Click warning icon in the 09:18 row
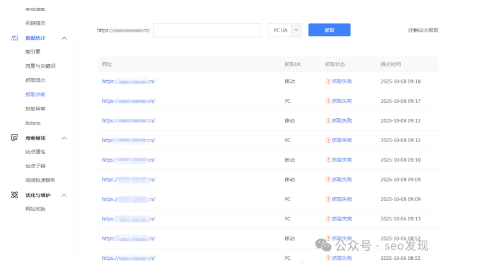Image resolution: width=477 pixels, height=276 pixels. (328, 81)
